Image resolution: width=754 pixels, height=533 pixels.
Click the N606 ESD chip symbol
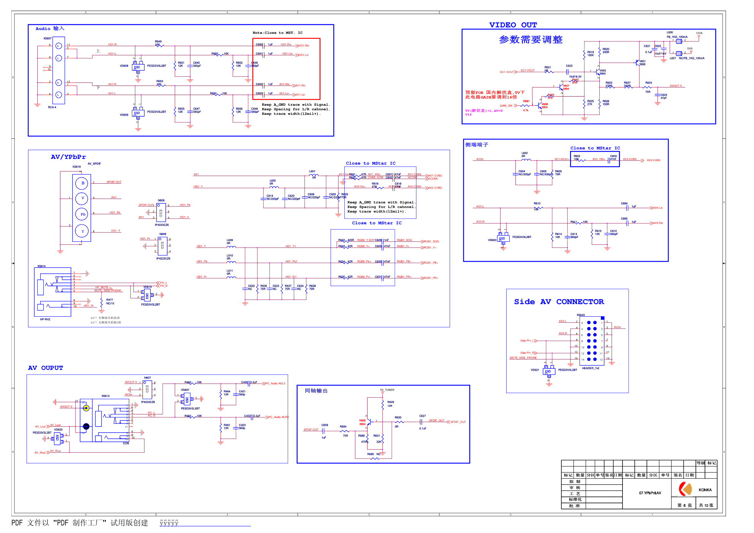pyautogui.click(x=162, y=213)
